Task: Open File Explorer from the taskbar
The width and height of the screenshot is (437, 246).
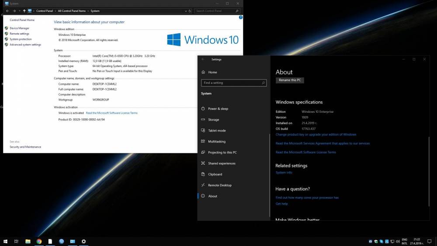Action: (28, 241)
